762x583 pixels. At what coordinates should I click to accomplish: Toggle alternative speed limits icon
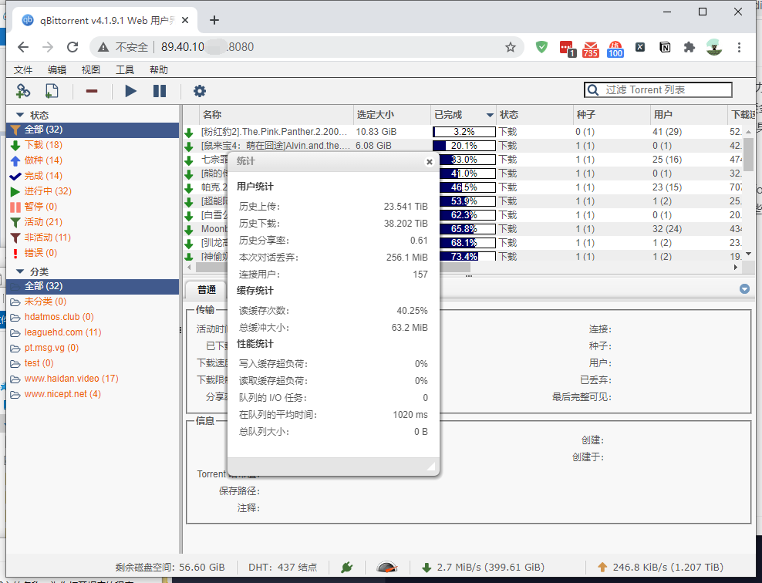(387, 567)
